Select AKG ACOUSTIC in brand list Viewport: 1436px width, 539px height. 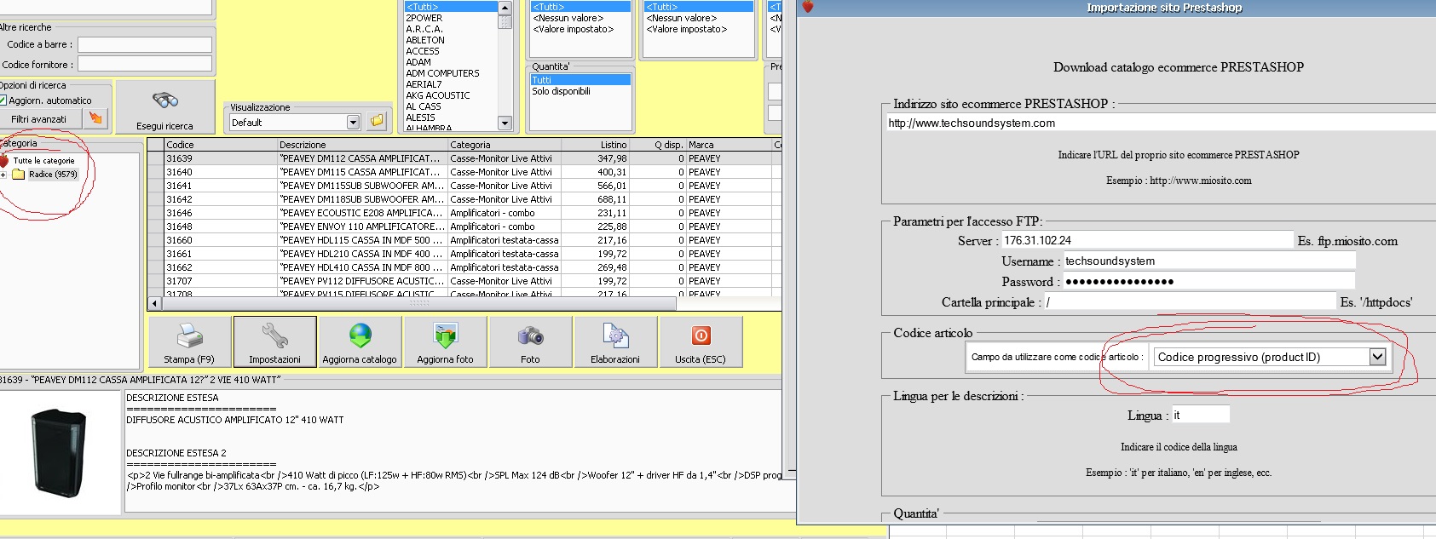point(438,95)
